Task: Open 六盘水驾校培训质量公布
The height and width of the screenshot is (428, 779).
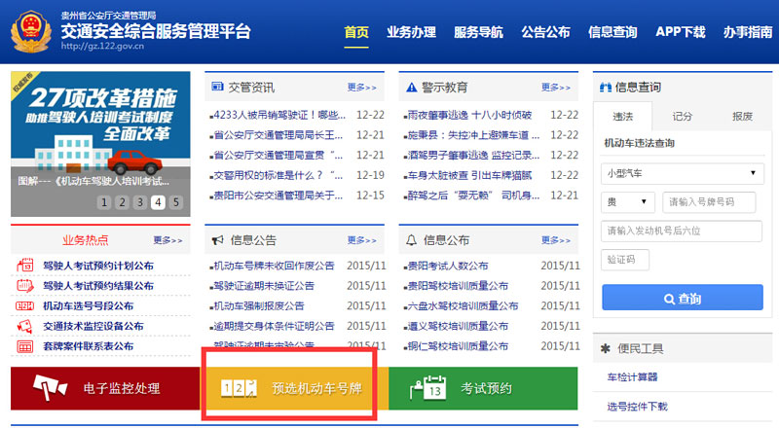Action: click(x=463, y=305)
